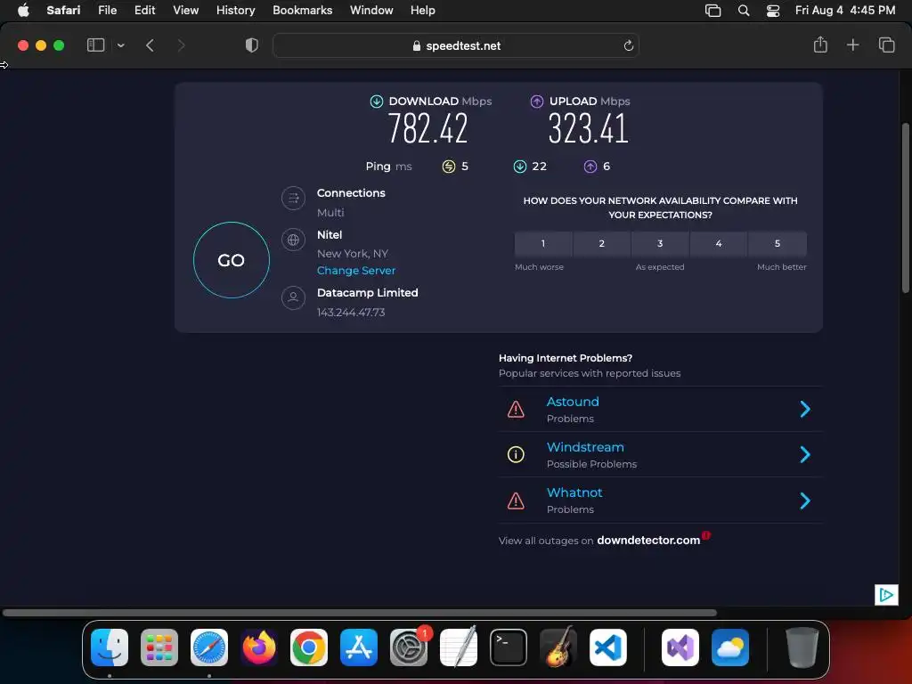Screen dimensions: 912x684
Task: Open the Apple menu
Action: (23, 10)
